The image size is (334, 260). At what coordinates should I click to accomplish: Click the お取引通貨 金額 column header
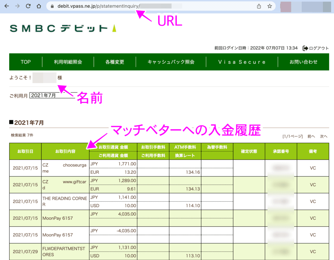[x=113, y=147]
